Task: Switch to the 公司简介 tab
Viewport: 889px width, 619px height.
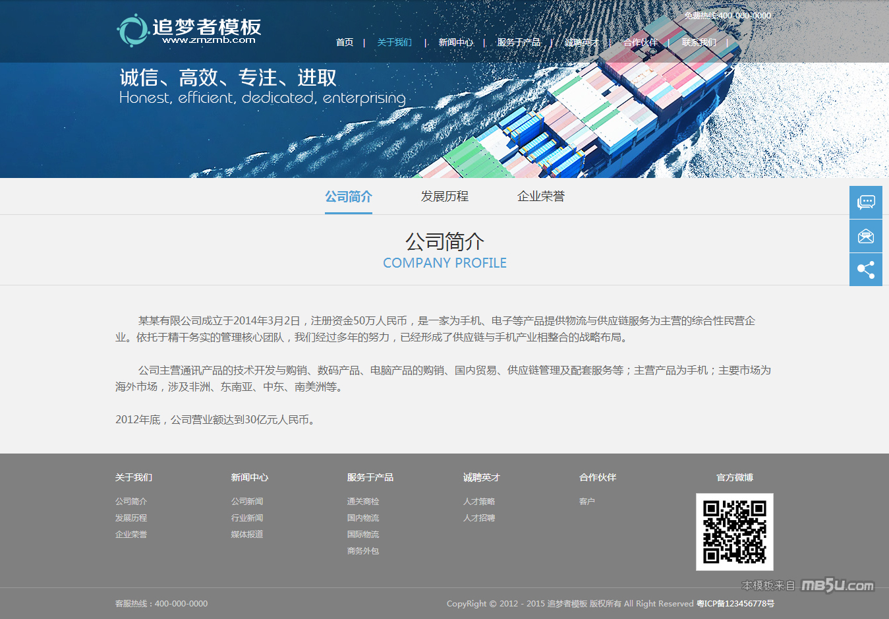Action: tap(348, 196)
